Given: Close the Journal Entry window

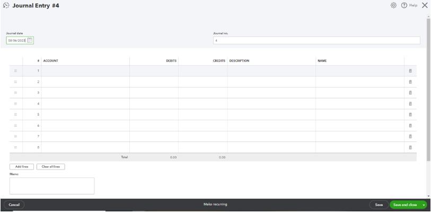Looking at the screenshot, I should (x=425, y=5).
